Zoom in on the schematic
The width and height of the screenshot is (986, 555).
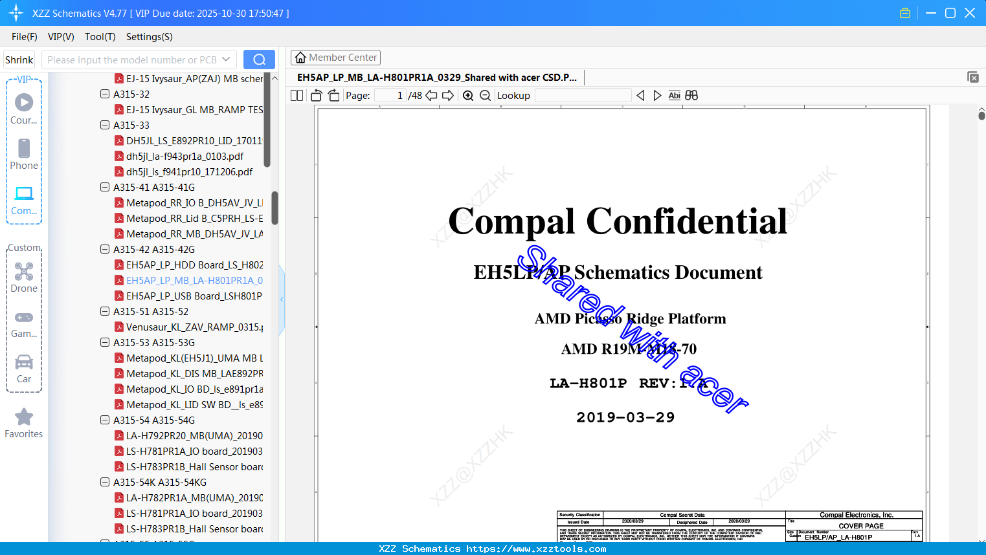pos(468,96)
